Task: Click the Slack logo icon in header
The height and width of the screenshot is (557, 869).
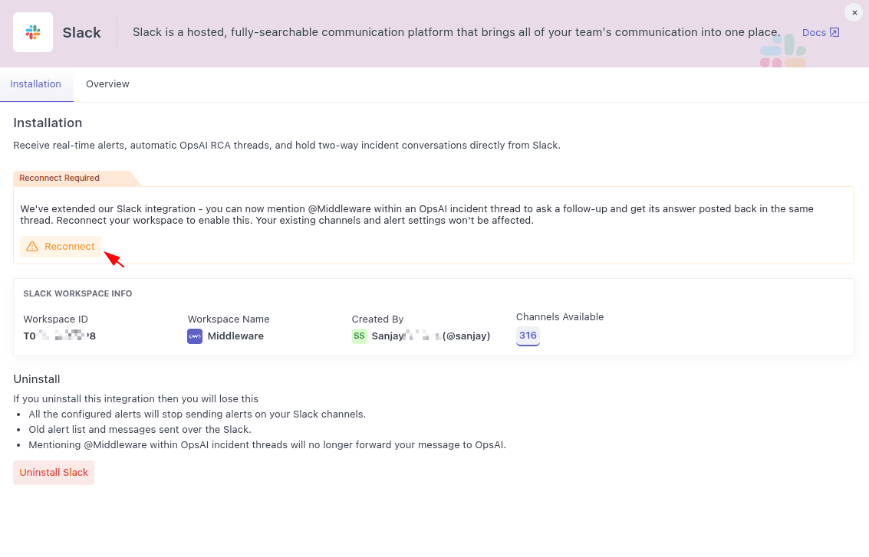Action: [x=33, y=32]
